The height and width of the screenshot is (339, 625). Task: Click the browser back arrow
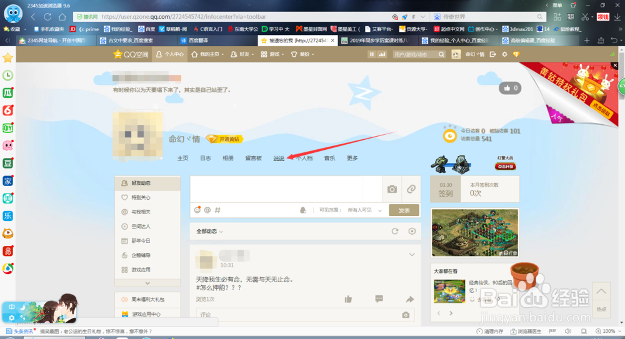point(33,17)
